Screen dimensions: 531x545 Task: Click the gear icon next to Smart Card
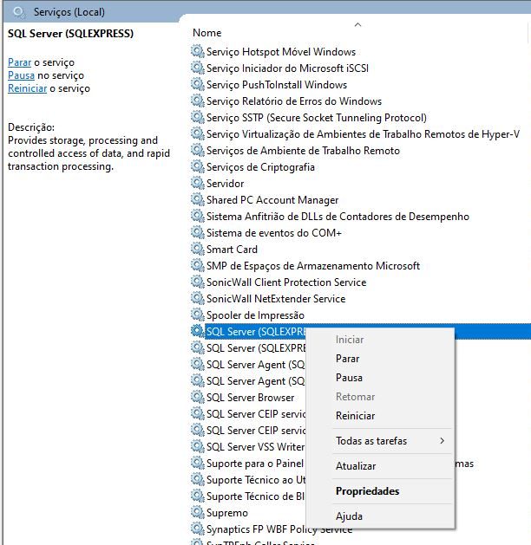197,250
